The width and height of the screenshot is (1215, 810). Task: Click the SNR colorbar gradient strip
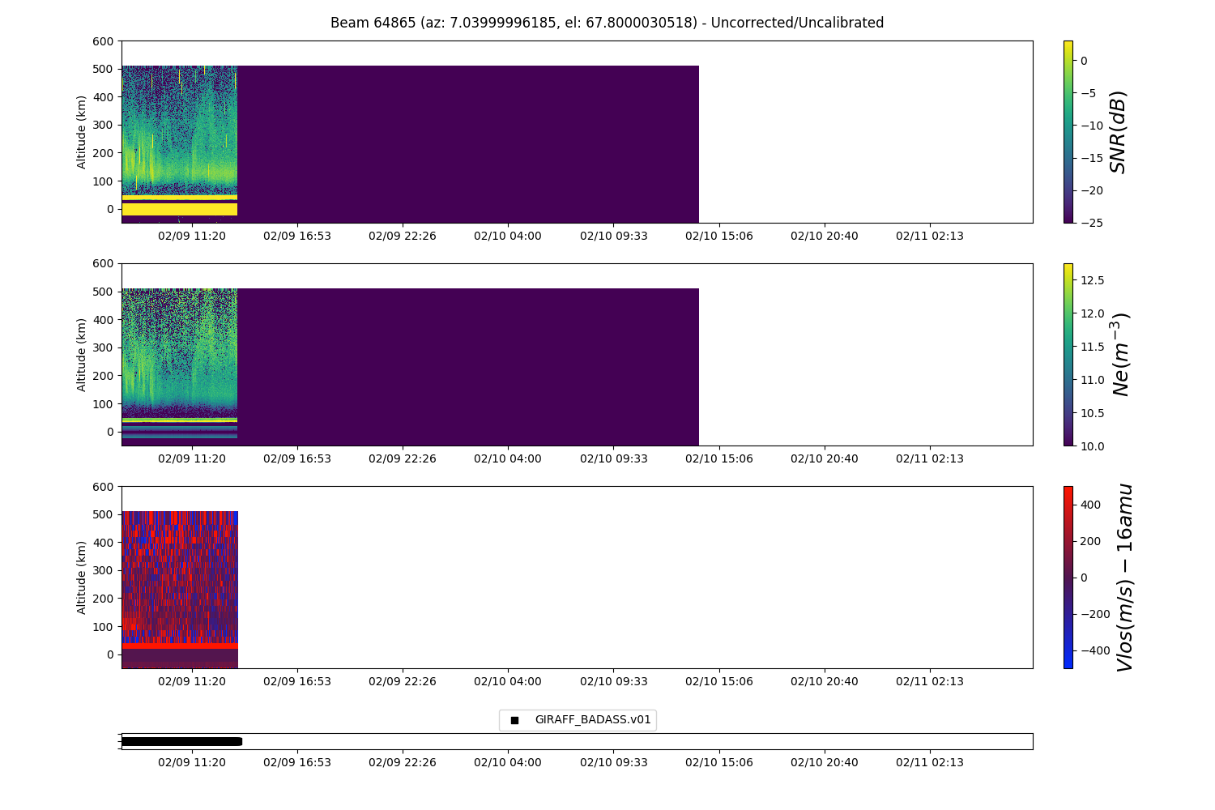coord(1068,131)
